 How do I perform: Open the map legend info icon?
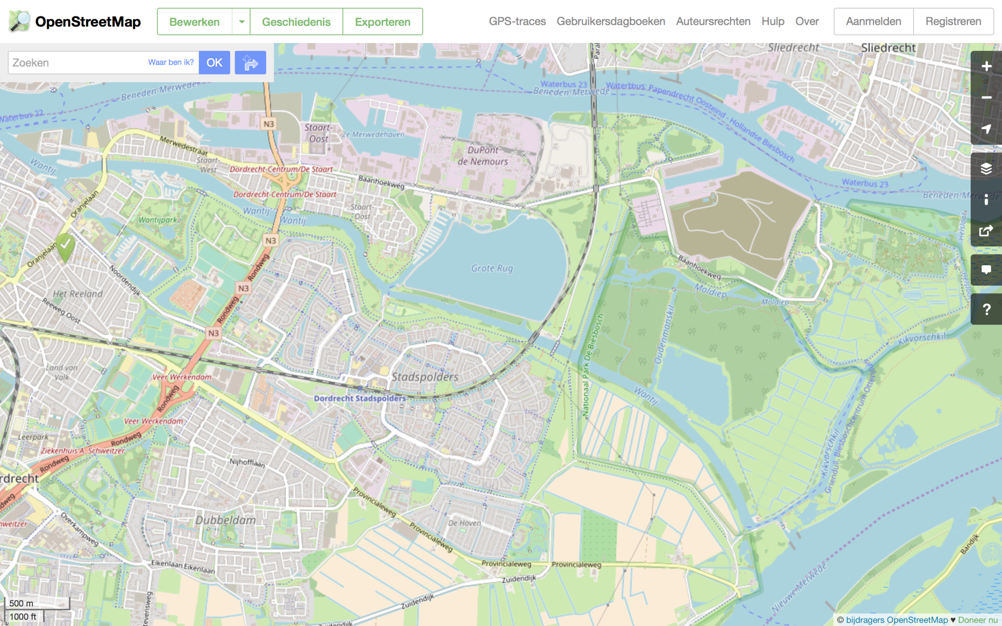click(x=986, y=200)
